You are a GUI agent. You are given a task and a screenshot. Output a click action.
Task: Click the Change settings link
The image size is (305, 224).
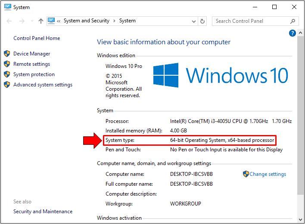click(268, 174)
